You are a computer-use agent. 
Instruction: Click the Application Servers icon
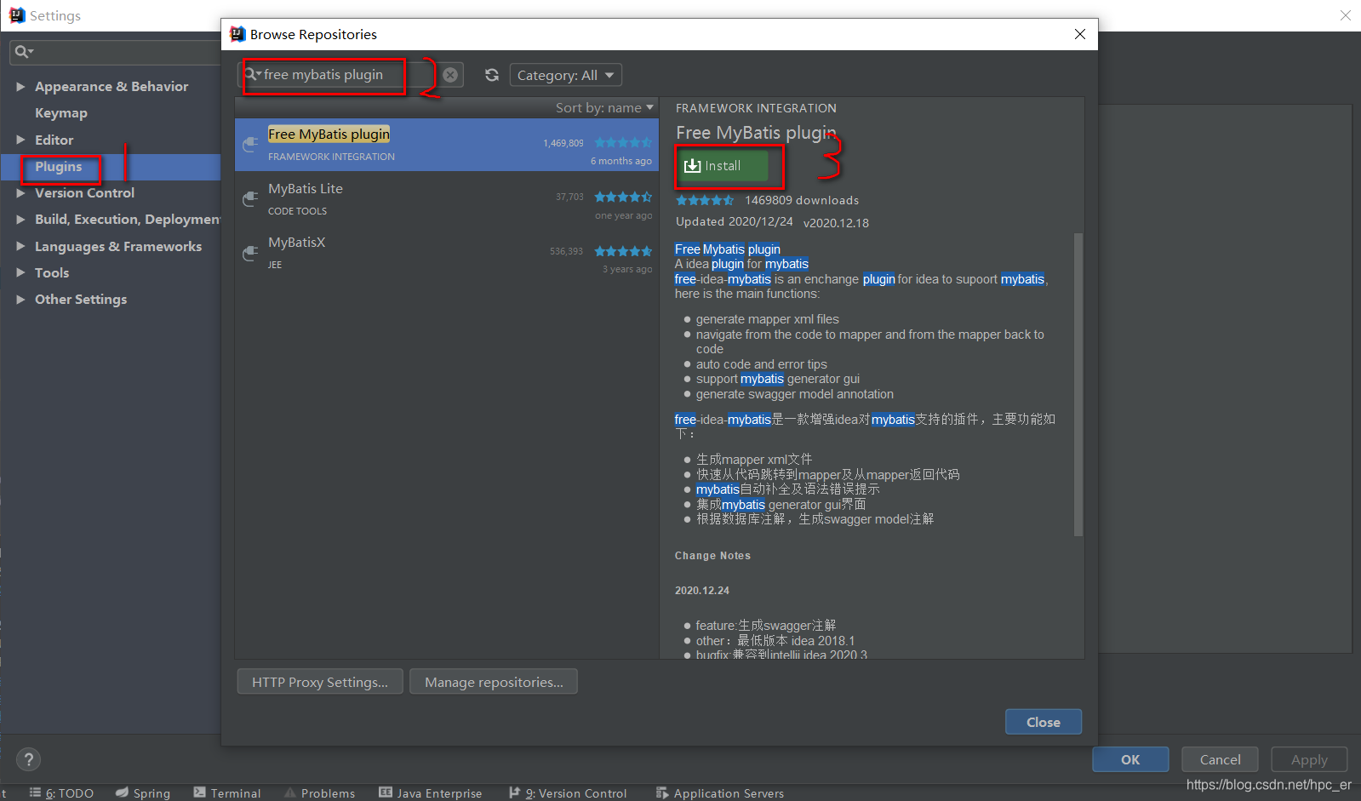click(662, 792)
